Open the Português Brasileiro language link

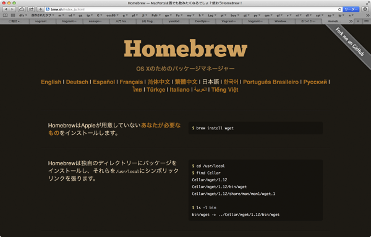[271, 82]
